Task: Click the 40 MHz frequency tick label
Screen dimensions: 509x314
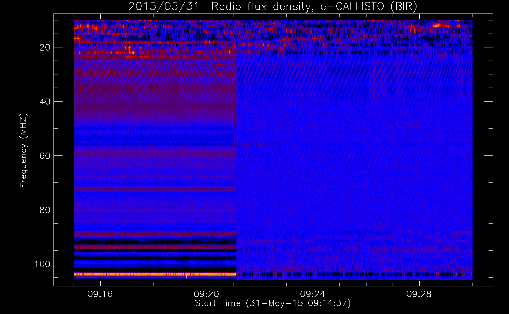Action: [45, 101]
